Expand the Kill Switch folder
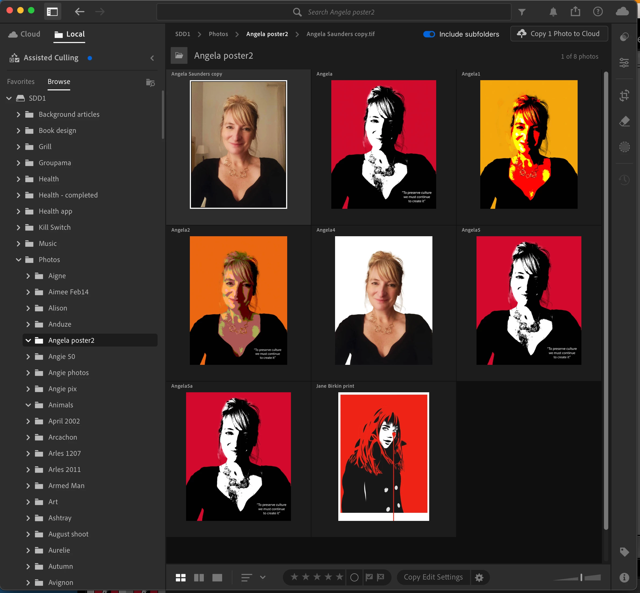 click(18, 228)
